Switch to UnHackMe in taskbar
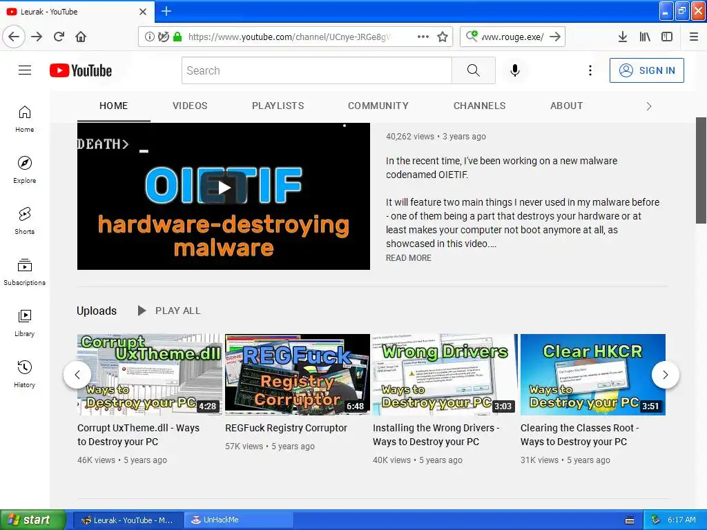707x530 pixels. click(x=238, y=520)
